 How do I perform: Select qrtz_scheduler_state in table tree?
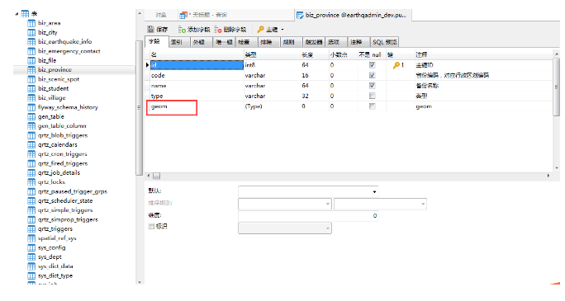(x=65, y=201)
